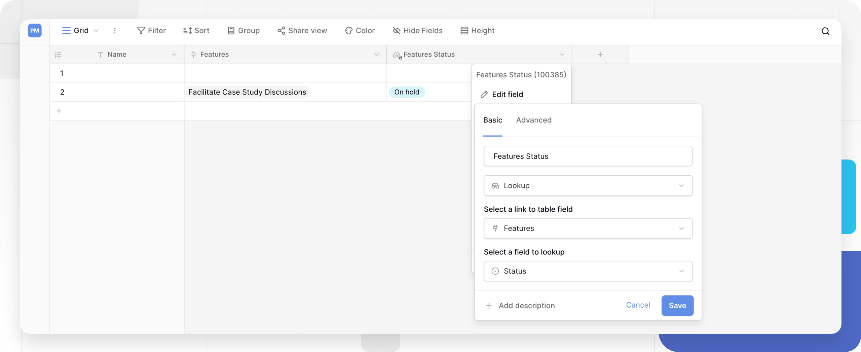The height and width of the screenshot is (352, 861).
Task: Click the Save button
Action: pyautogui.click(x=677, y=306)
